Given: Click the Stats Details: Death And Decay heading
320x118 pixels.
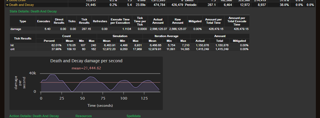Looking at the screenshot, I should tap(33, 12).
